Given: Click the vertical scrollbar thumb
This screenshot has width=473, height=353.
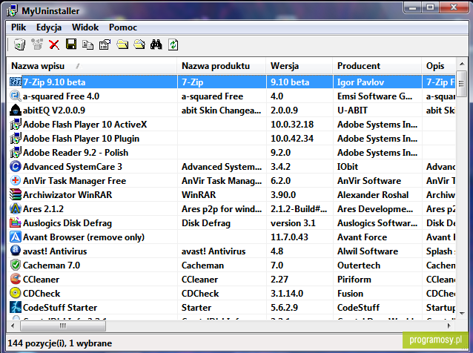Looking at the screenshot, I should [462, 84].
